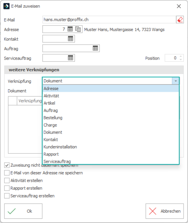Choose Kundeninstallation in the Verknüpfung list
Image resolution: width=188 pixels, height=223 pixels.
111,147
